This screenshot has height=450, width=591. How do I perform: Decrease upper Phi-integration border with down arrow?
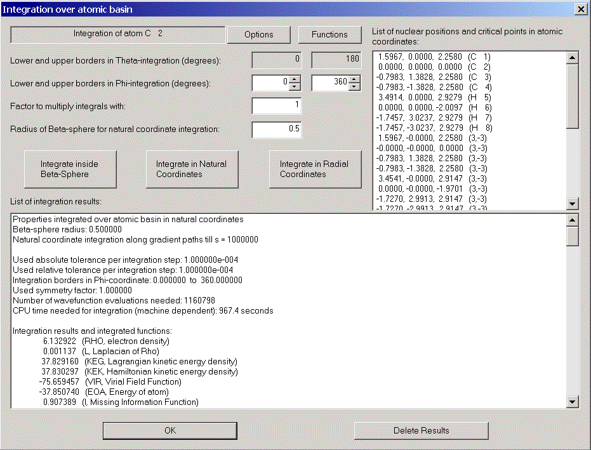[x=355, y=87]
